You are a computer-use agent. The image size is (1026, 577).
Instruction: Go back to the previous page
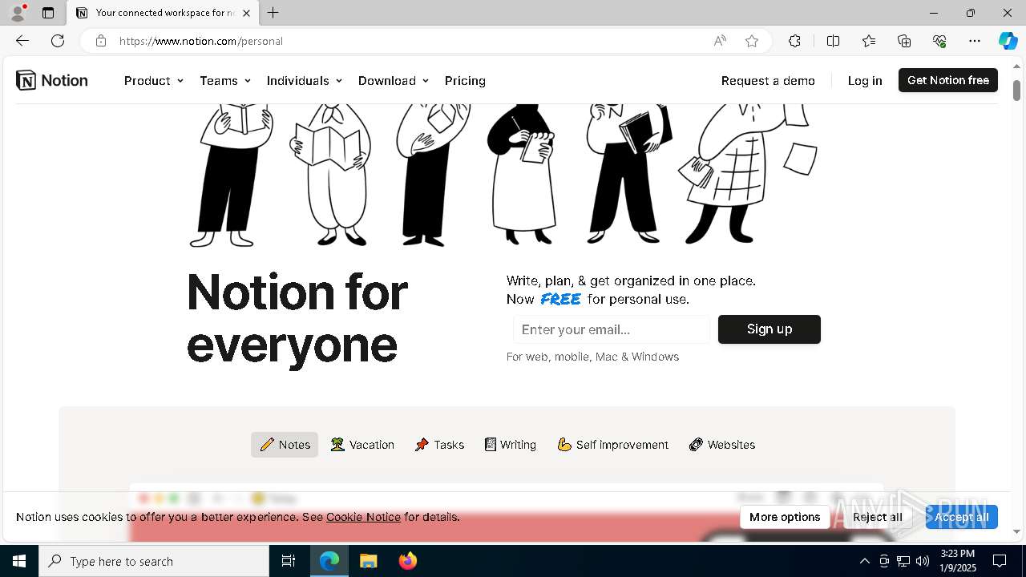pos(22,41)
